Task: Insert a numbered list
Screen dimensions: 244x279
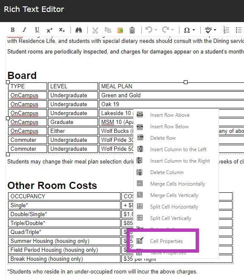Action: click(226, 30)
